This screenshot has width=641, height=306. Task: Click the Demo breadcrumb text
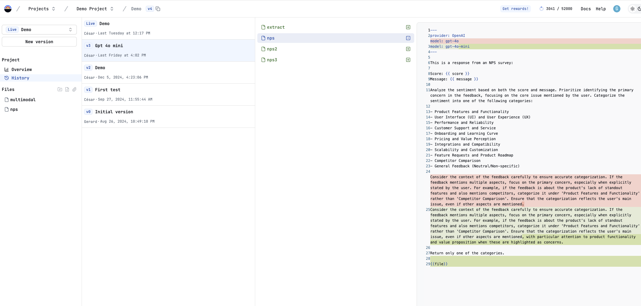136,9
